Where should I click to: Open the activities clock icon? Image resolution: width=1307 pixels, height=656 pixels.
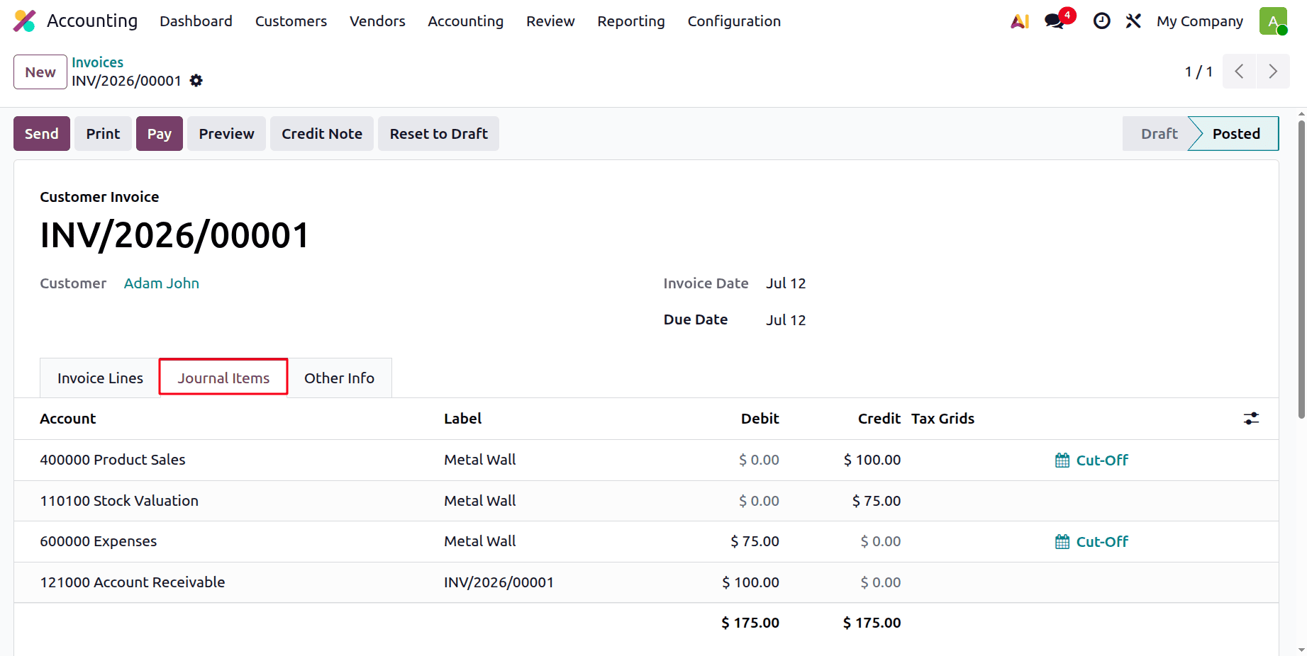[x=1101, y=21]
